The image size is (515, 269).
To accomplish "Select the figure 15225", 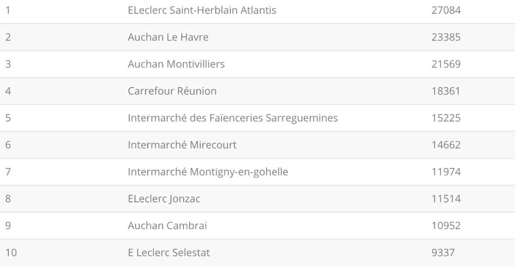I will point(446,118).
